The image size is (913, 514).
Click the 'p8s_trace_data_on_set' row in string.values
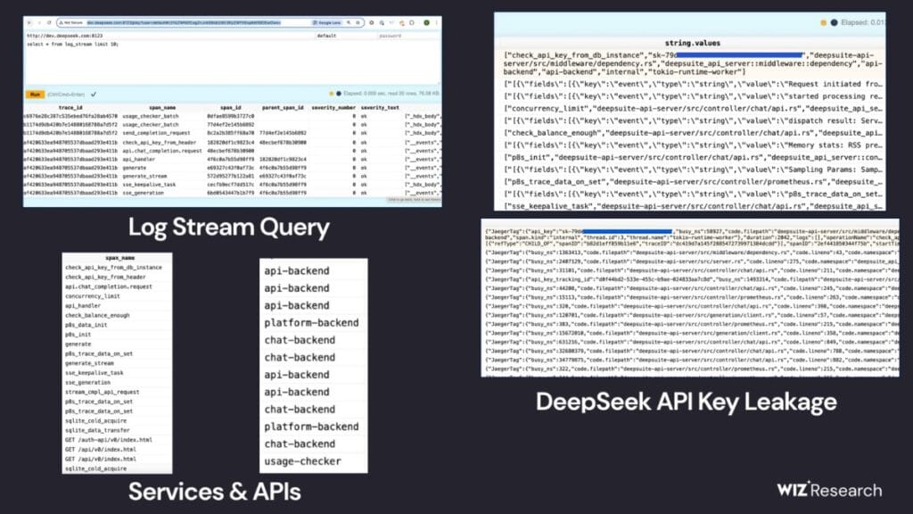[x=692, y=182]
